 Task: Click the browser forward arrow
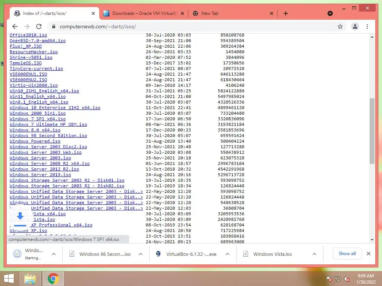[27, 26]
